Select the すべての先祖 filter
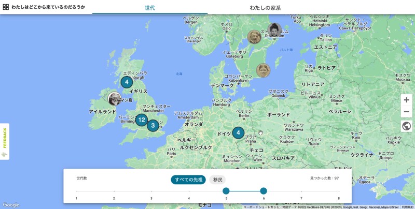 (188, 180)
